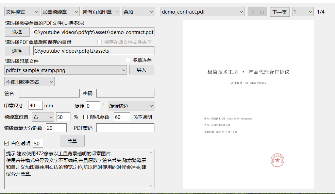Click the 下一页 next page button

click(280, 12)
